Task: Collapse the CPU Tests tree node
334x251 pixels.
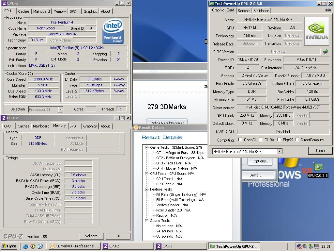Action: (146, 174)
